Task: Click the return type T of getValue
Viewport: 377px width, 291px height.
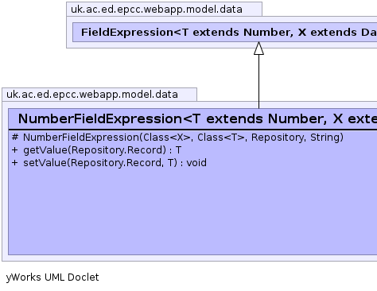Action: click(178, 150)
